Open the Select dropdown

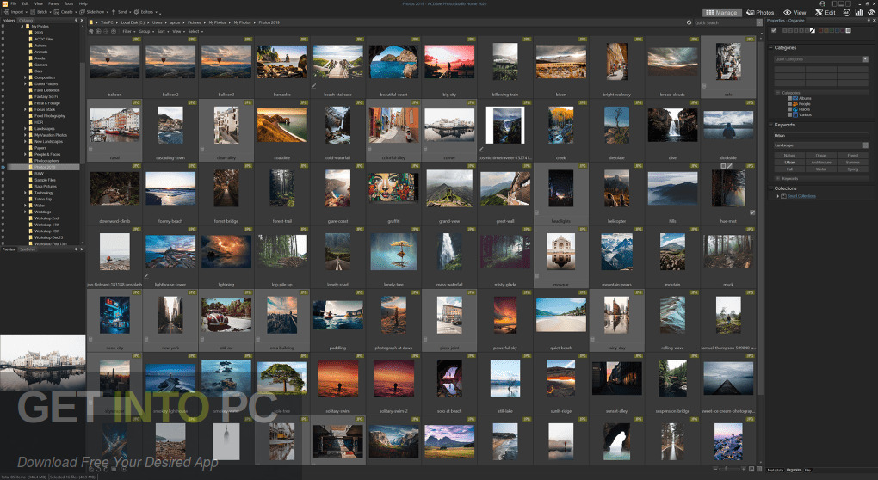pyautogui.click(x=195, y=31)
